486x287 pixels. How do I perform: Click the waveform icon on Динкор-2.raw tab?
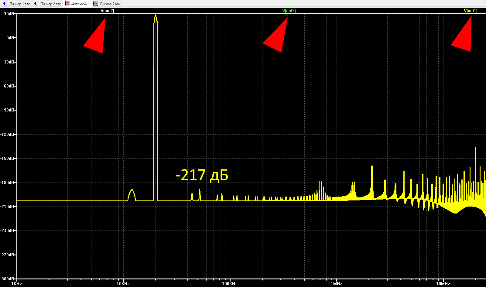pos(96,4)
